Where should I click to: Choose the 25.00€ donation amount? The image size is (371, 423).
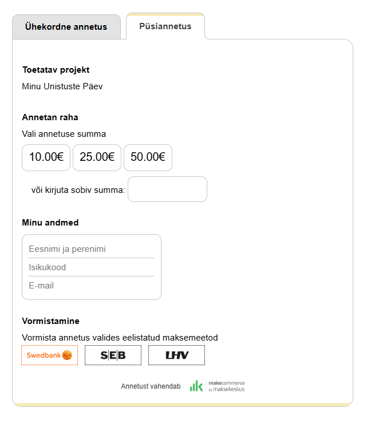pos(97,157)
